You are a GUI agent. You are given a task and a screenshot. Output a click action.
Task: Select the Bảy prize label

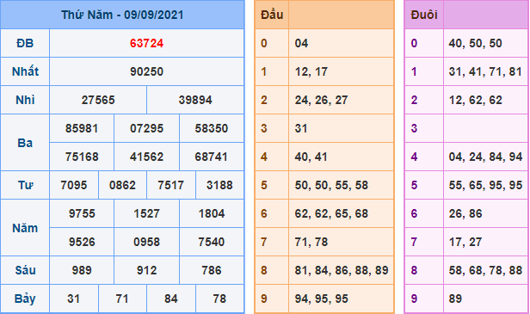tap(25, 299)
